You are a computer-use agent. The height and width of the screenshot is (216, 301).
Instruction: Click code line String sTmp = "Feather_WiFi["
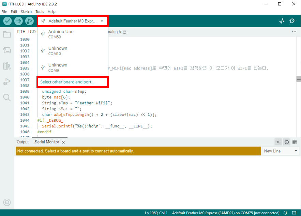coord(77,103)
